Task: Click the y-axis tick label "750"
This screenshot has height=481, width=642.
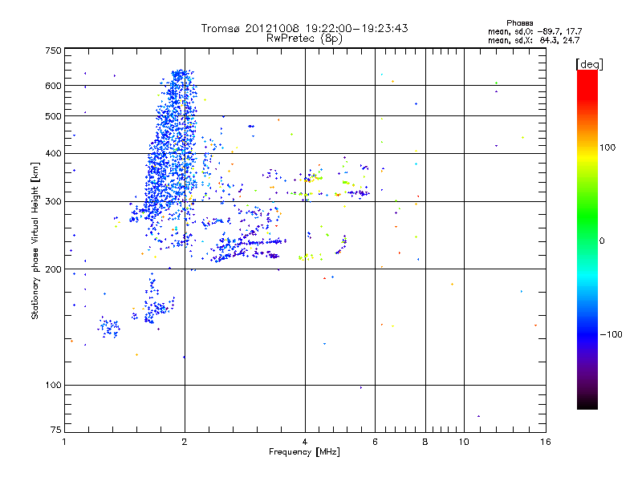Action: coord(53,51)
